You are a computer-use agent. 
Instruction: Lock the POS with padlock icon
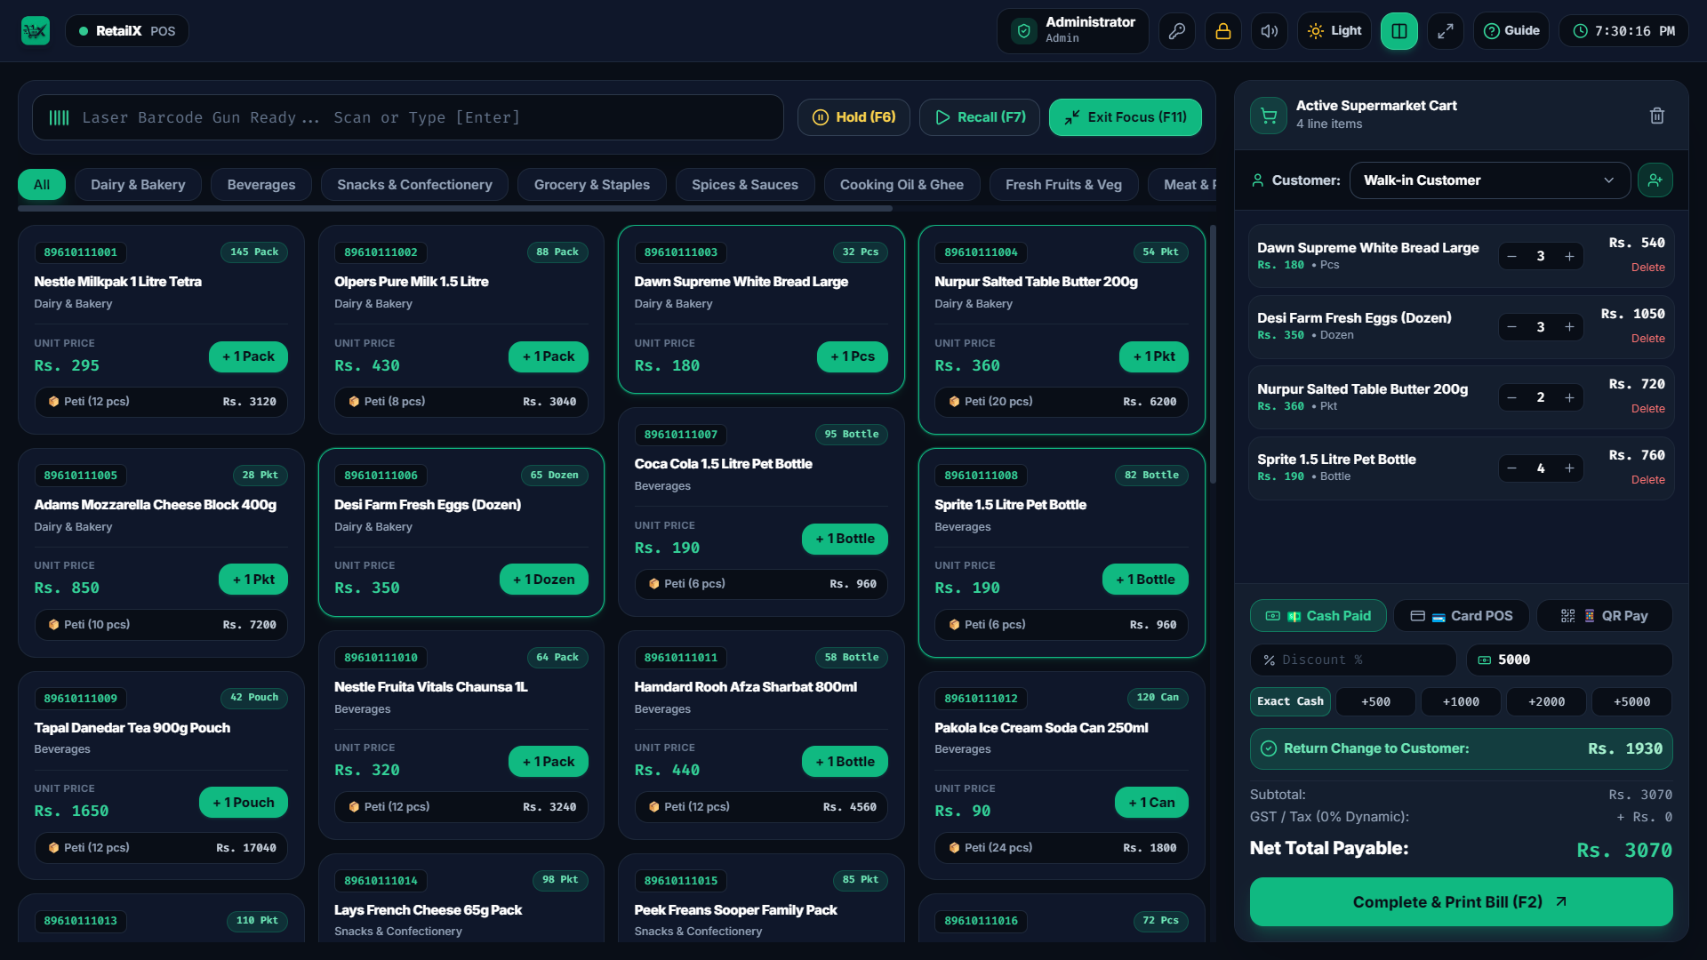tap(1223, 31)
